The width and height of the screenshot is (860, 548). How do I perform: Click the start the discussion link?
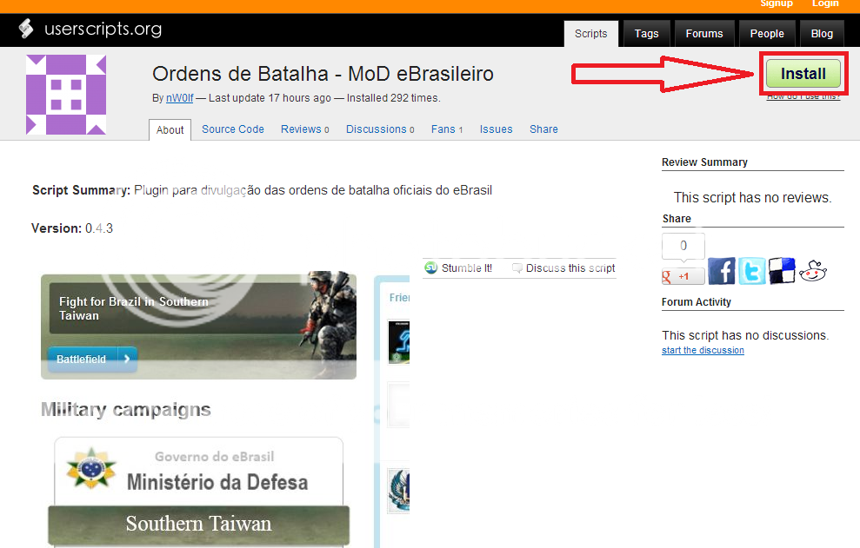[703, 350]
